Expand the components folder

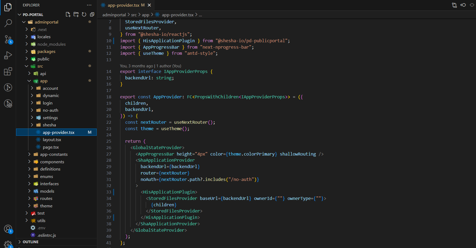point(29,162)
